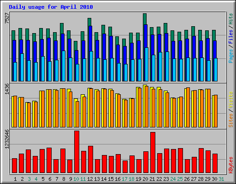Click the orange Sites bar for day 26
The width and height of the screenshot is (236, 184).
(x=188, y=107)
